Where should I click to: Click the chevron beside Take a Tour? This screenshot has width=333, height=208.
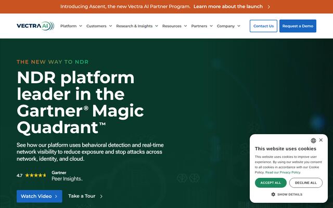click(x=101, y=197)
